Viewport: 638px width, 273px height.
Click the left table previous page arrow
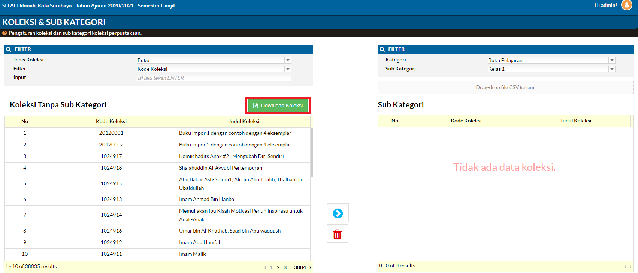pos(265,267)
